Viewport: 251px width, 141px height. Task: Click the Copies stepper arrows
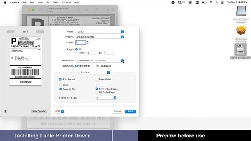[x=87, y=43]
